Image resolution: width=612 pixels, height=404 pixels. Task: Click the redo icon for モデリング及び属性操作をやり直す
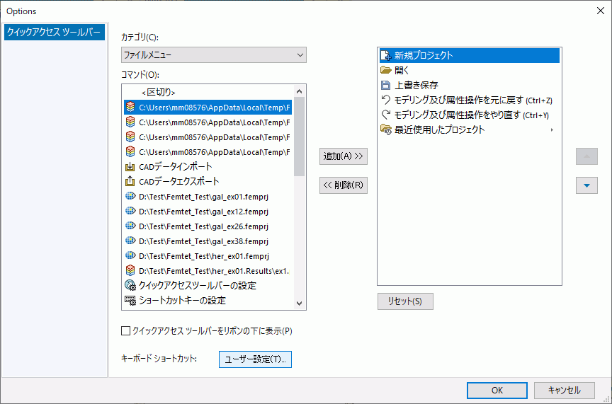click(x=386, y=115)
